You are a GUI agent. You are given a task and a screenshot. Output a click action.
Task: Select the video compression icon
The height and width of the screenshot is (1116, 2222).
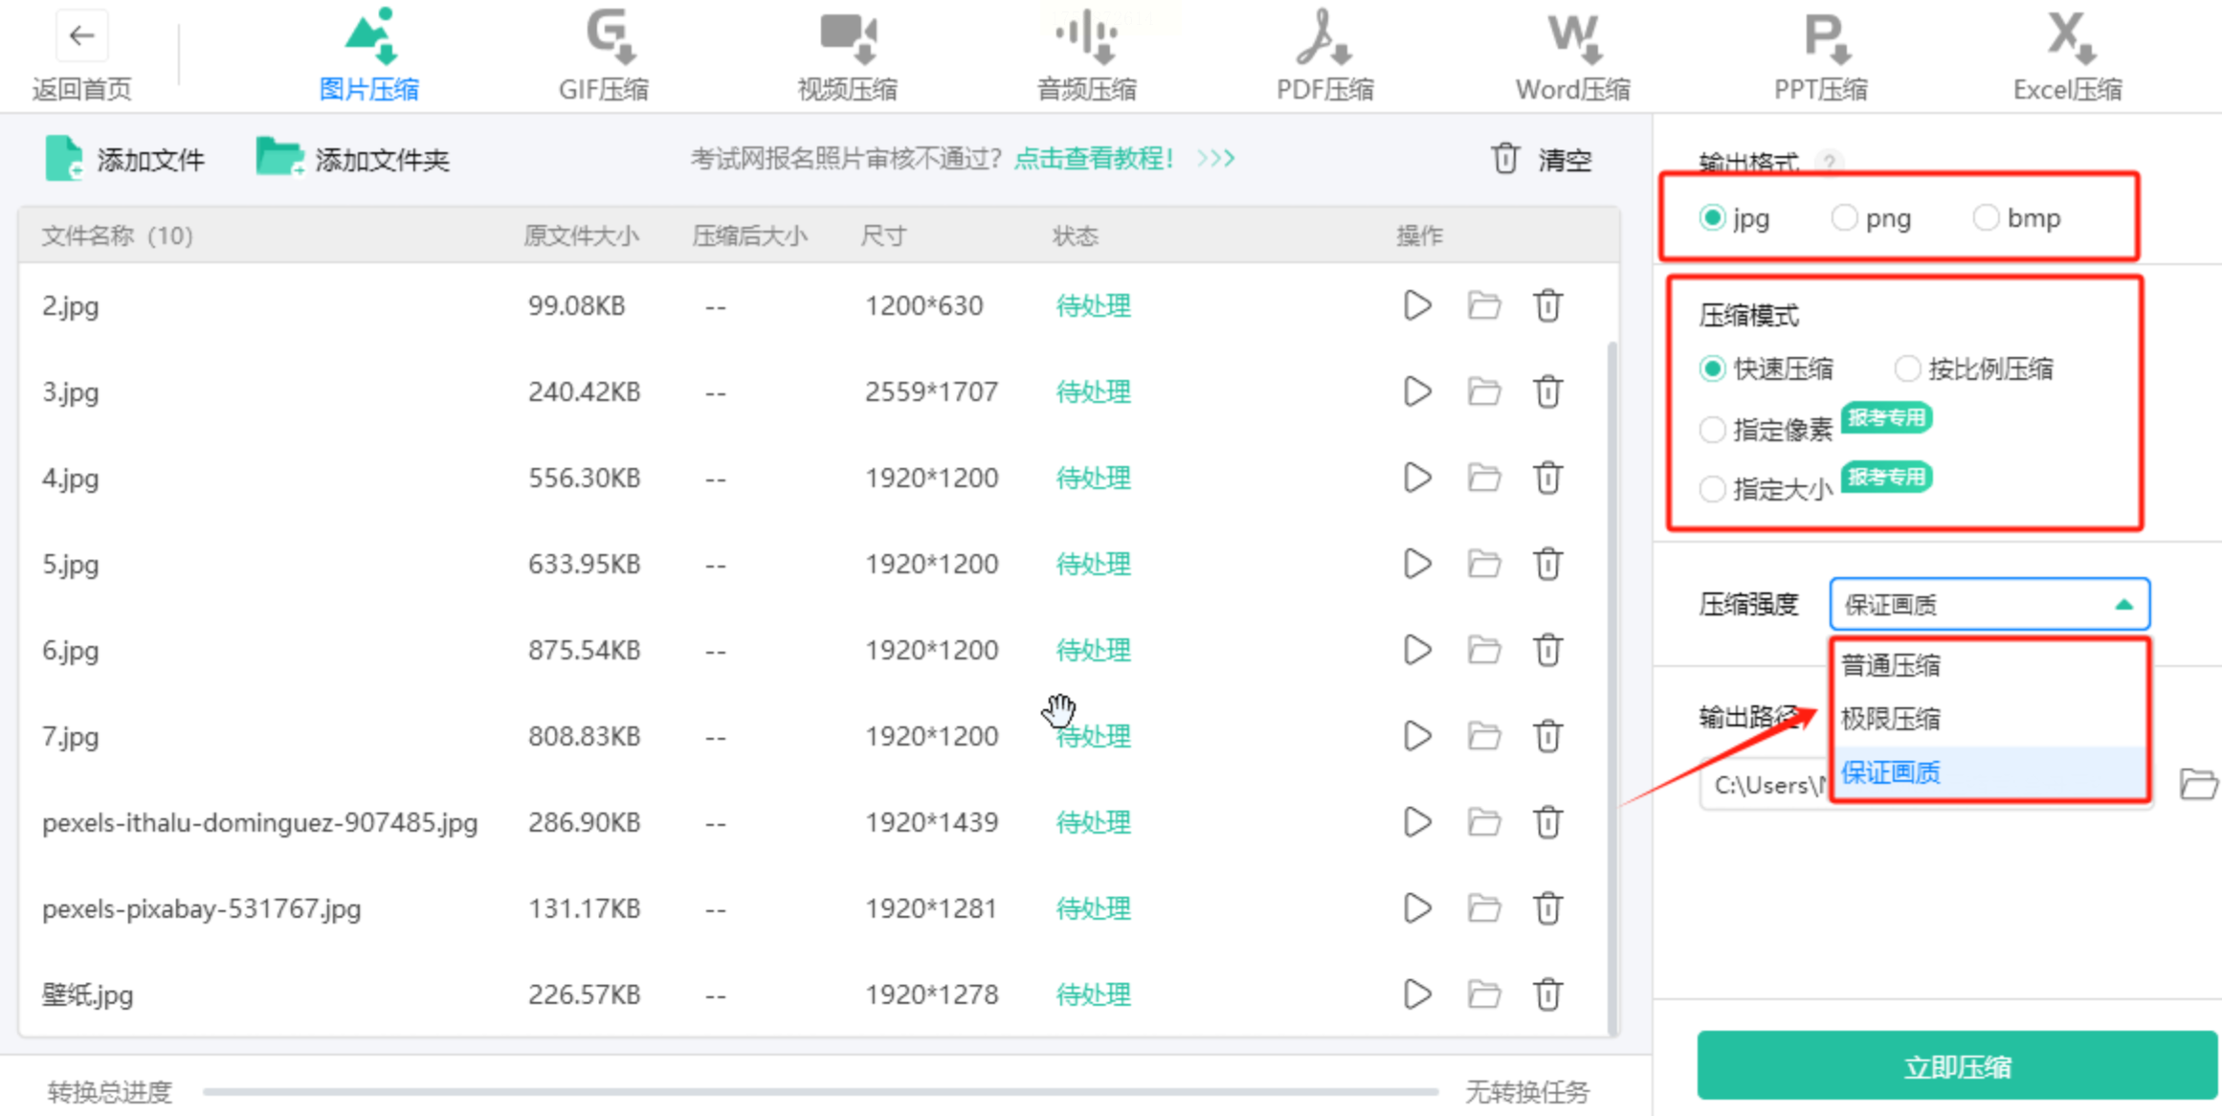(847, 36)
